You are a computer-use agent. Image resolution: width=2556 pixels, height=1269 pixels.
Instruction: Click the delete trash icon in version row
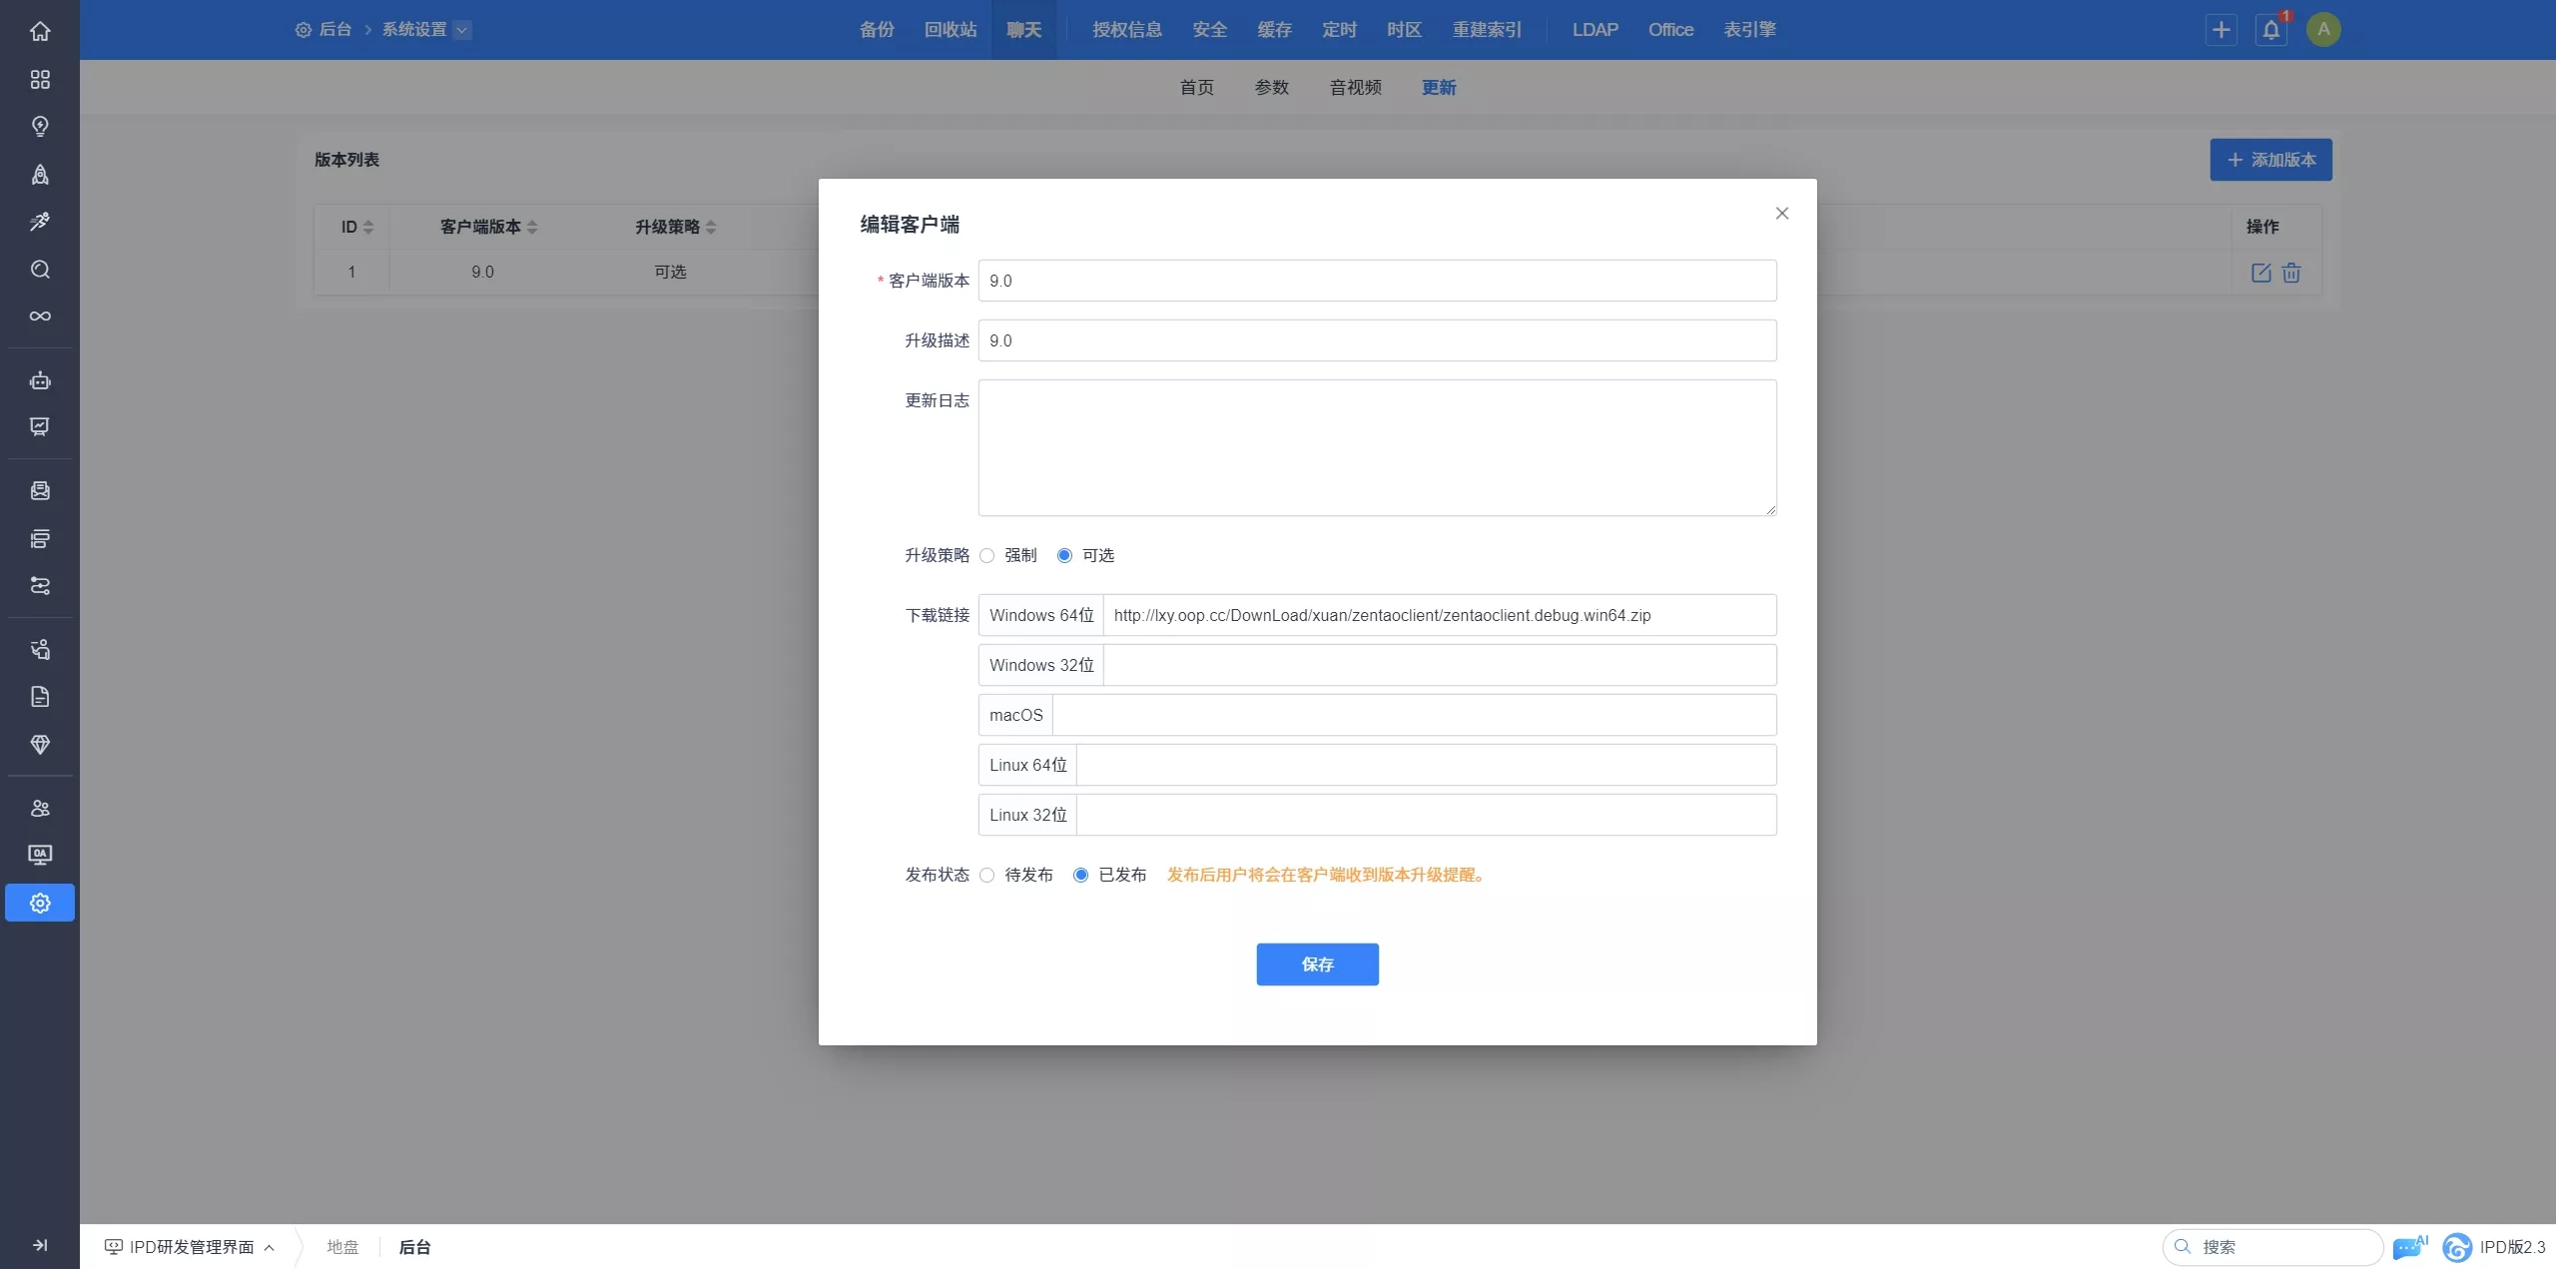click(x=2291, y=273)
